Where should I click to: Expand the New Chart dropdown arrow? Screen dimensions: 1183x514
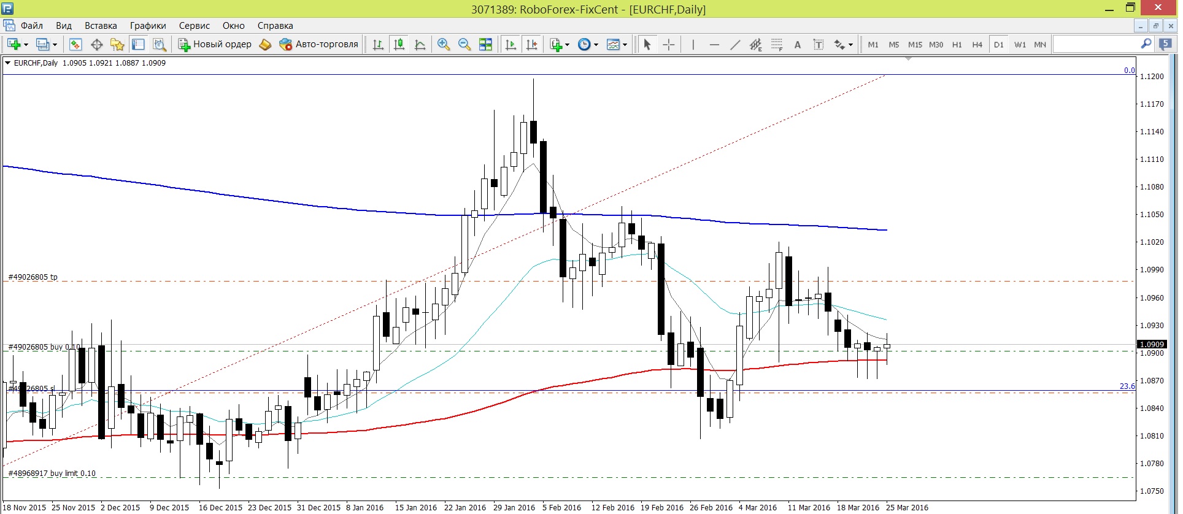[x=26, y=45]
